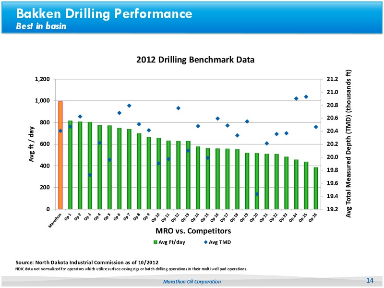Click the 'Avg Total Measured Depth' axis label
This screenshot has width=384, height=288.
[348, 144]
